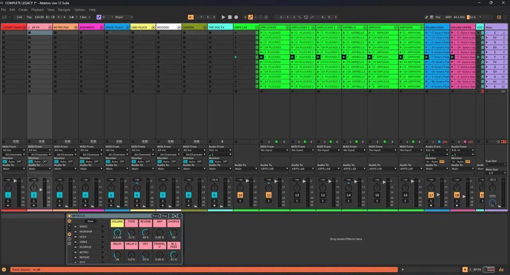The image size is (510, 275).
Task: Open EP FX rack options ellipsis icon
Action: (x=180, y=216)
